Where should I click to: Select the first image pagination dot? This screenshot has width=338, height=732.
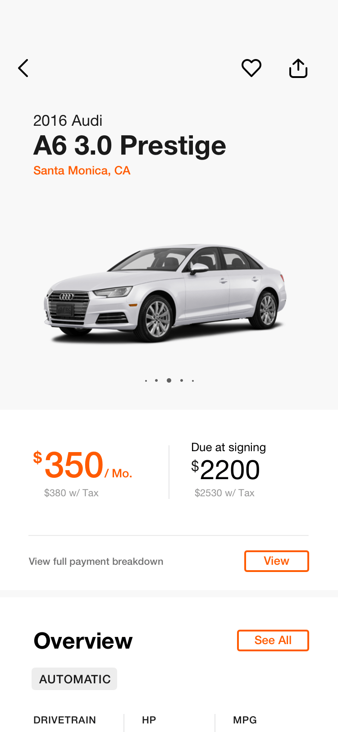[146, 381]
